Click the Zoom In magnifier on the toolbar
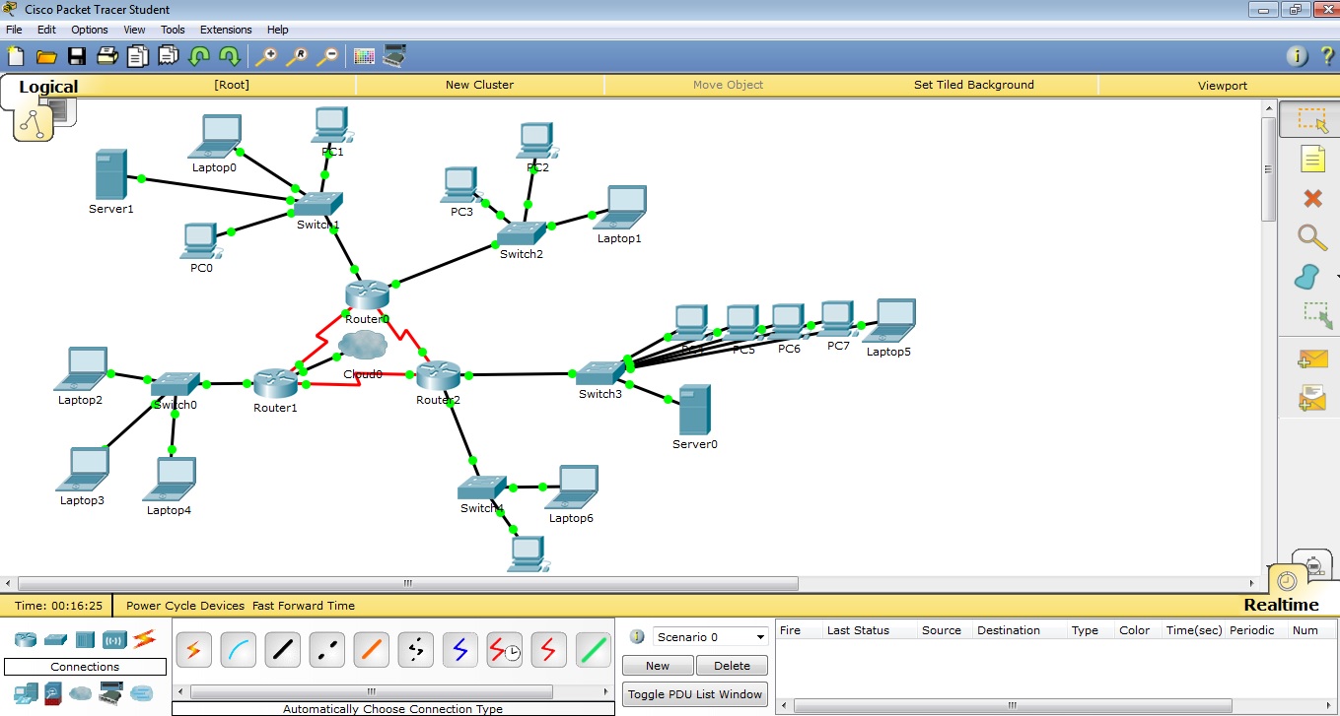This screenshot has height=716, width=1340. pyautogui.click(x=265, y=56)
